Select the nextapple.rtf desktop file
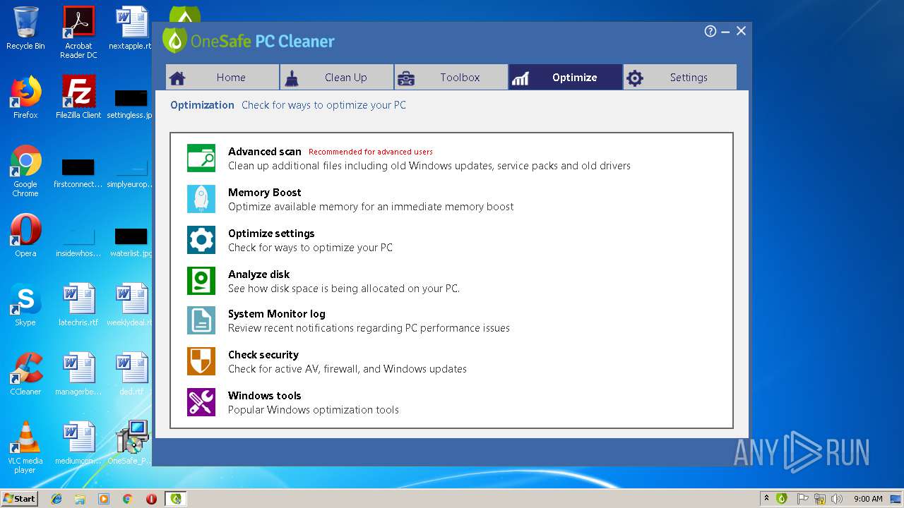 point(131,28)
